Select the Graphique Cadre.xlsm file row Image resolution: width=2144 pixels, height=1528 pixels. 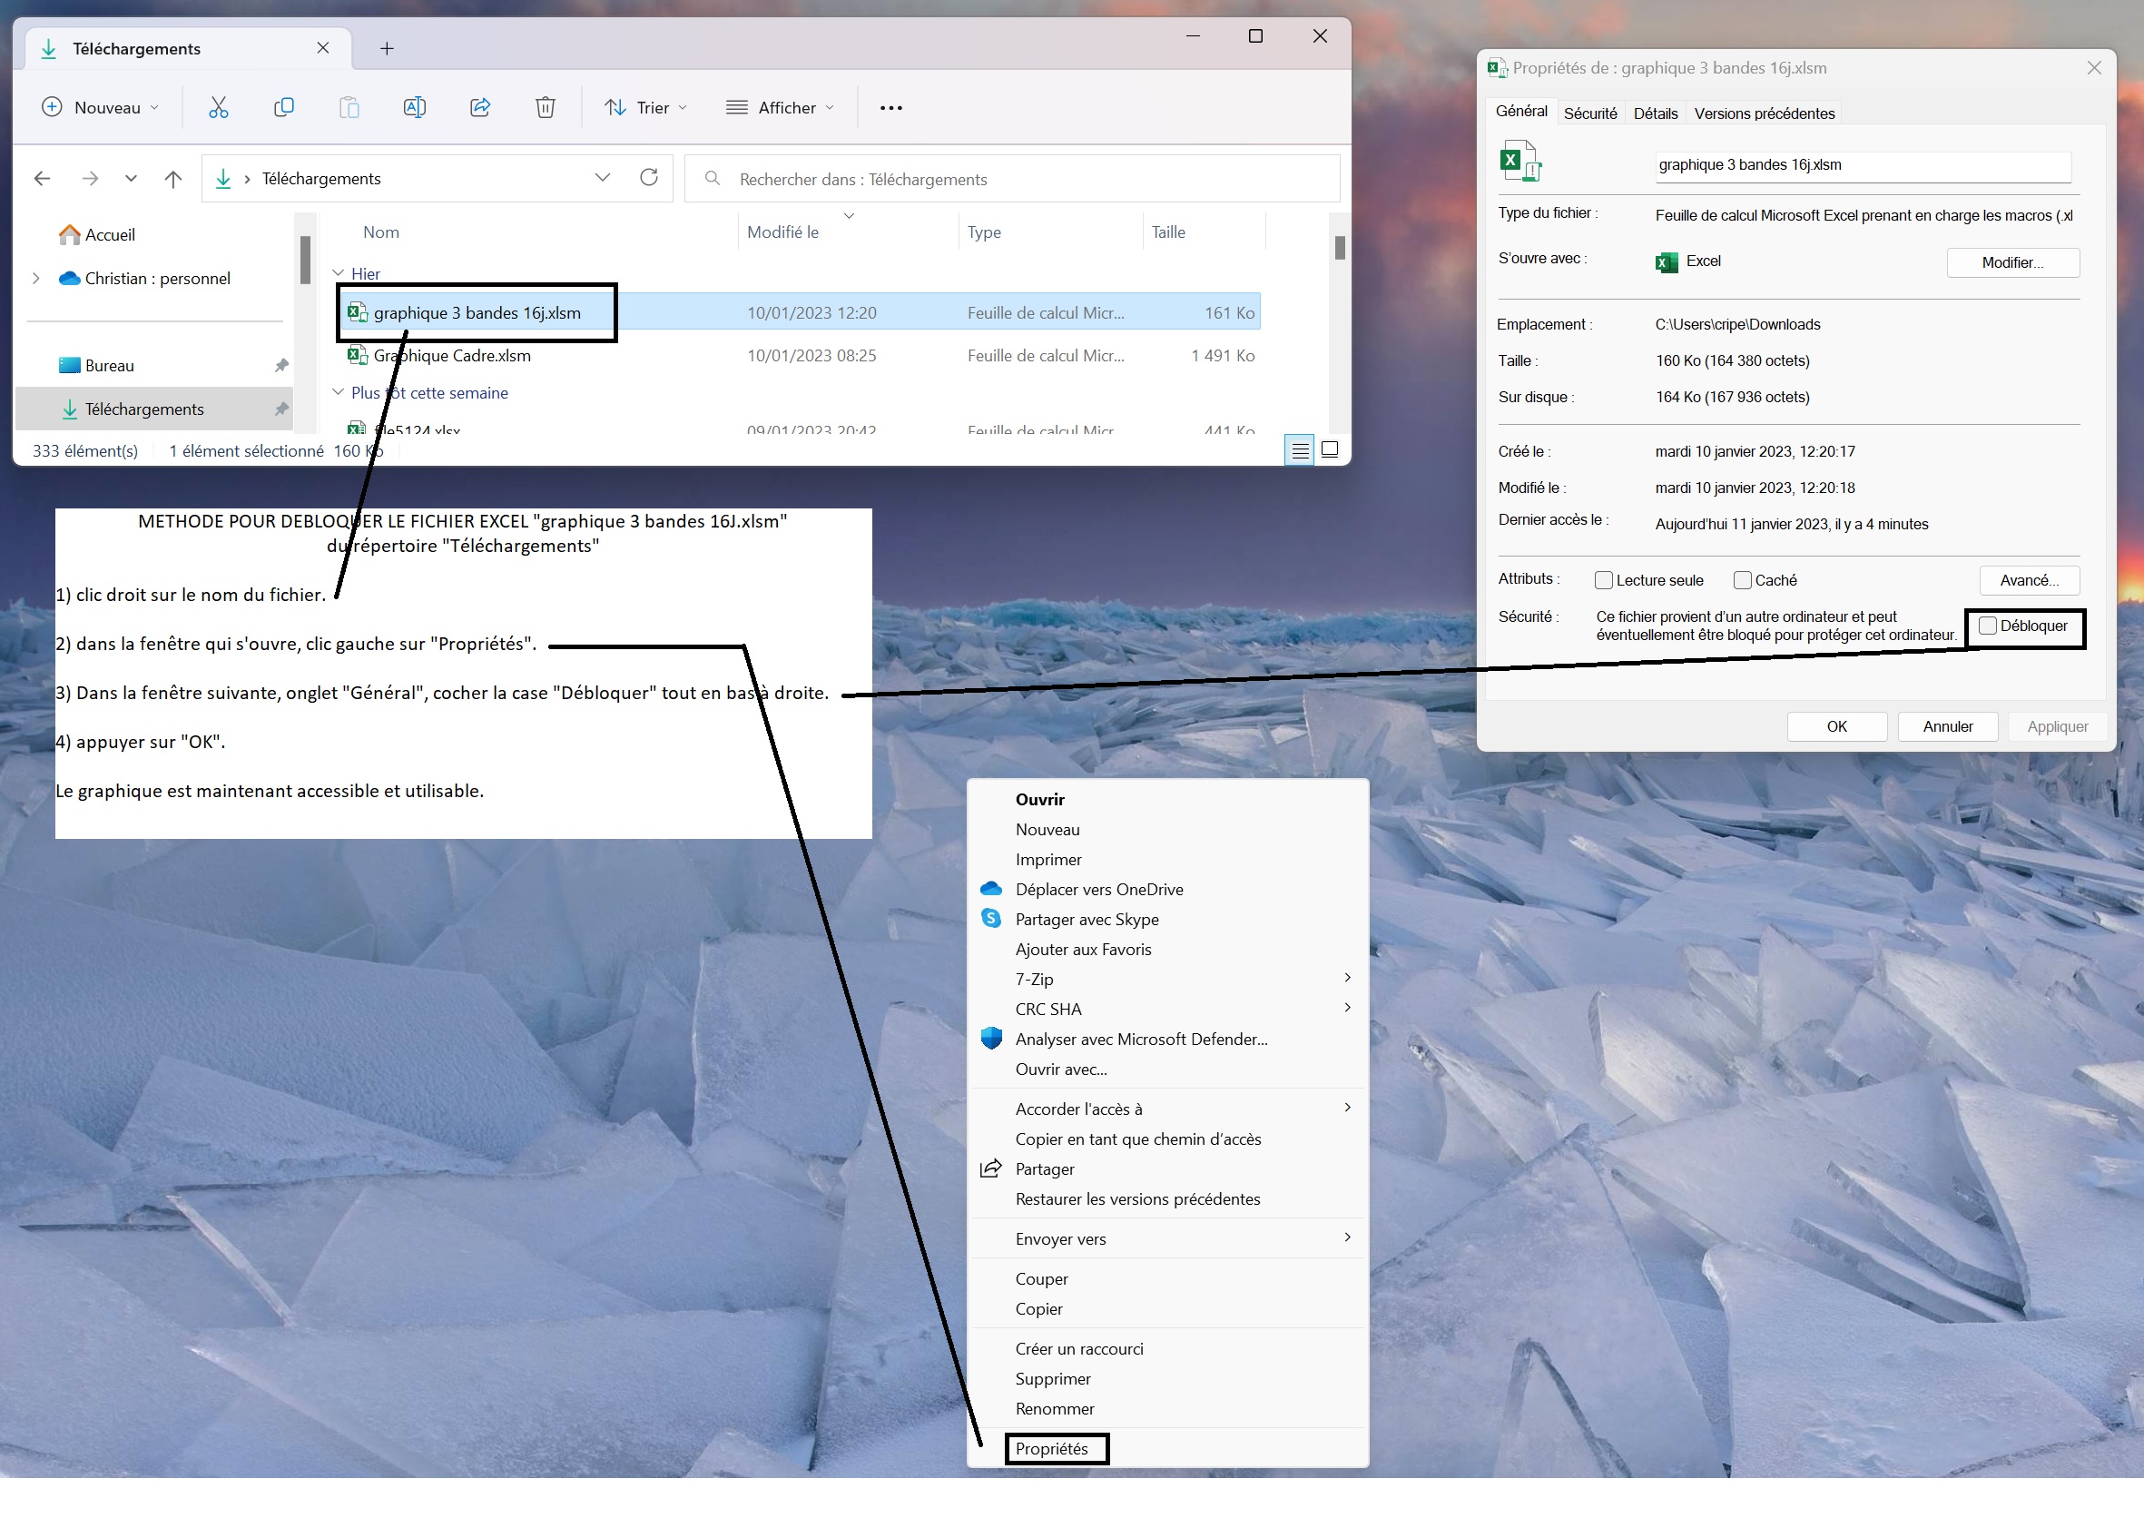(799, 355)
